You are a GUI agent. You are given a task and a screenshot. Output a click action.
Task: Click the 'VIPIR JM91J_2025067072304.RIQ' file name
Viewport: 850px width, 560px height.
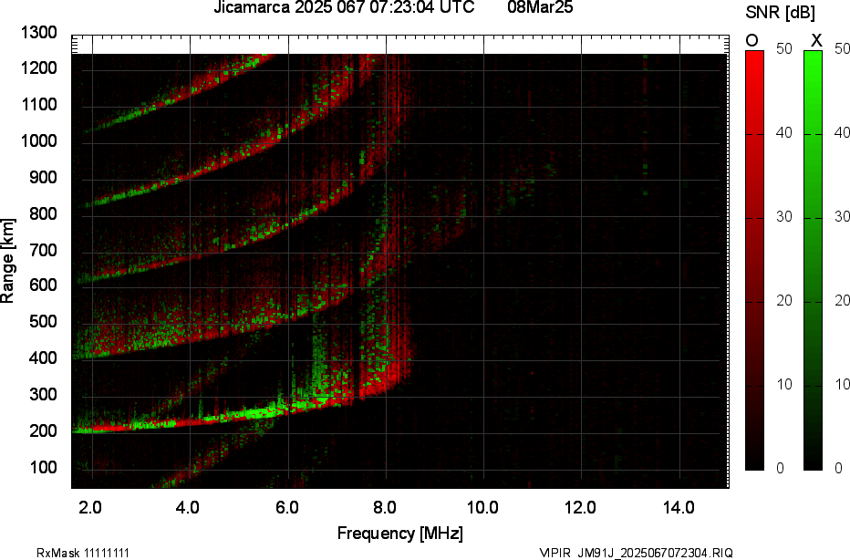(x=636, y=553)
